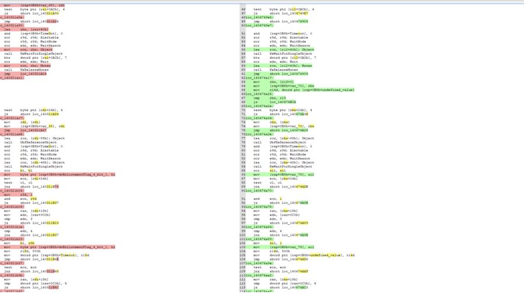Viewport: 524px width, 294px height.
Task: Select left pane 'mov rdi, [rdi]' line
Action: coord(22,123)
